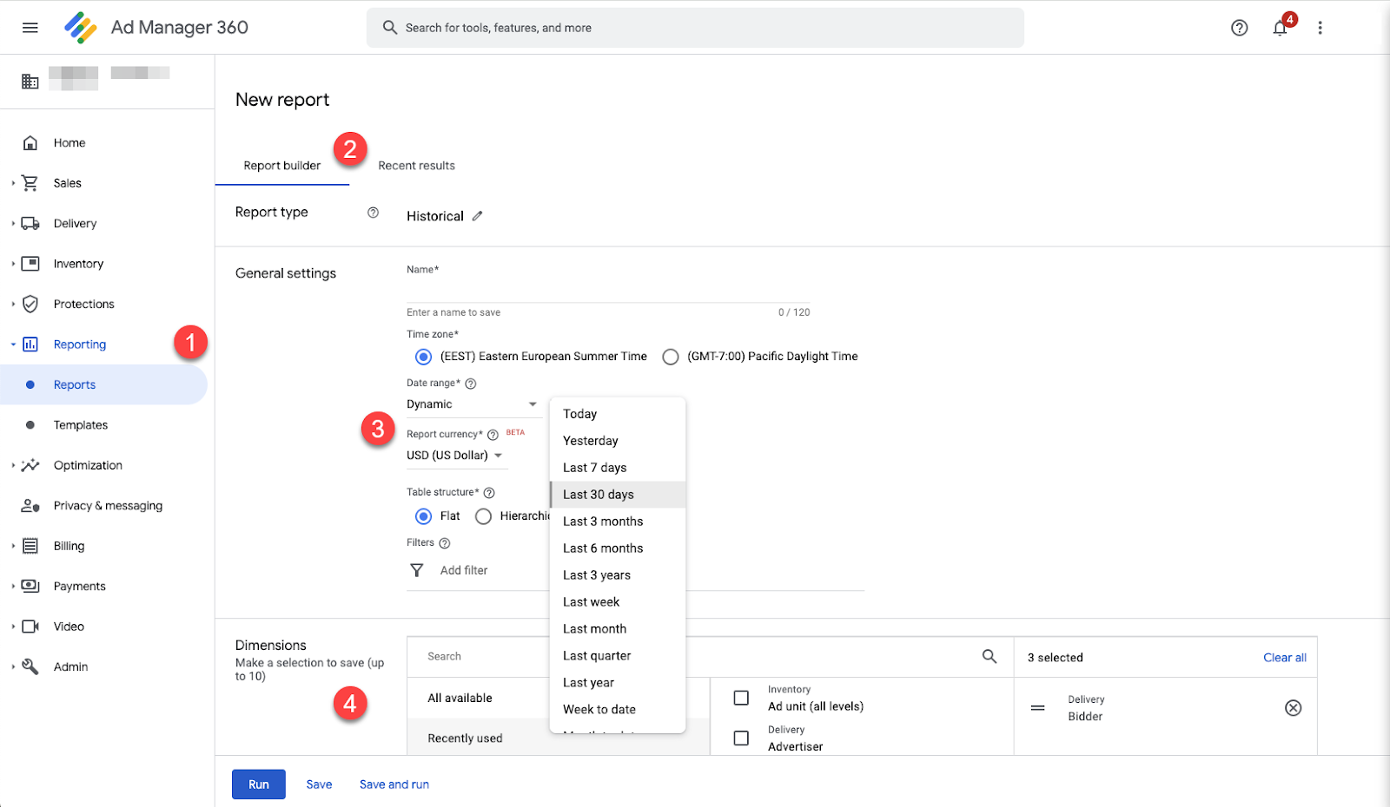The width and height of the screenshot is (1390, 807).
Task: Click the search magnifier icon in top bar
Action: pyautogui.click(x=390, y=28)
